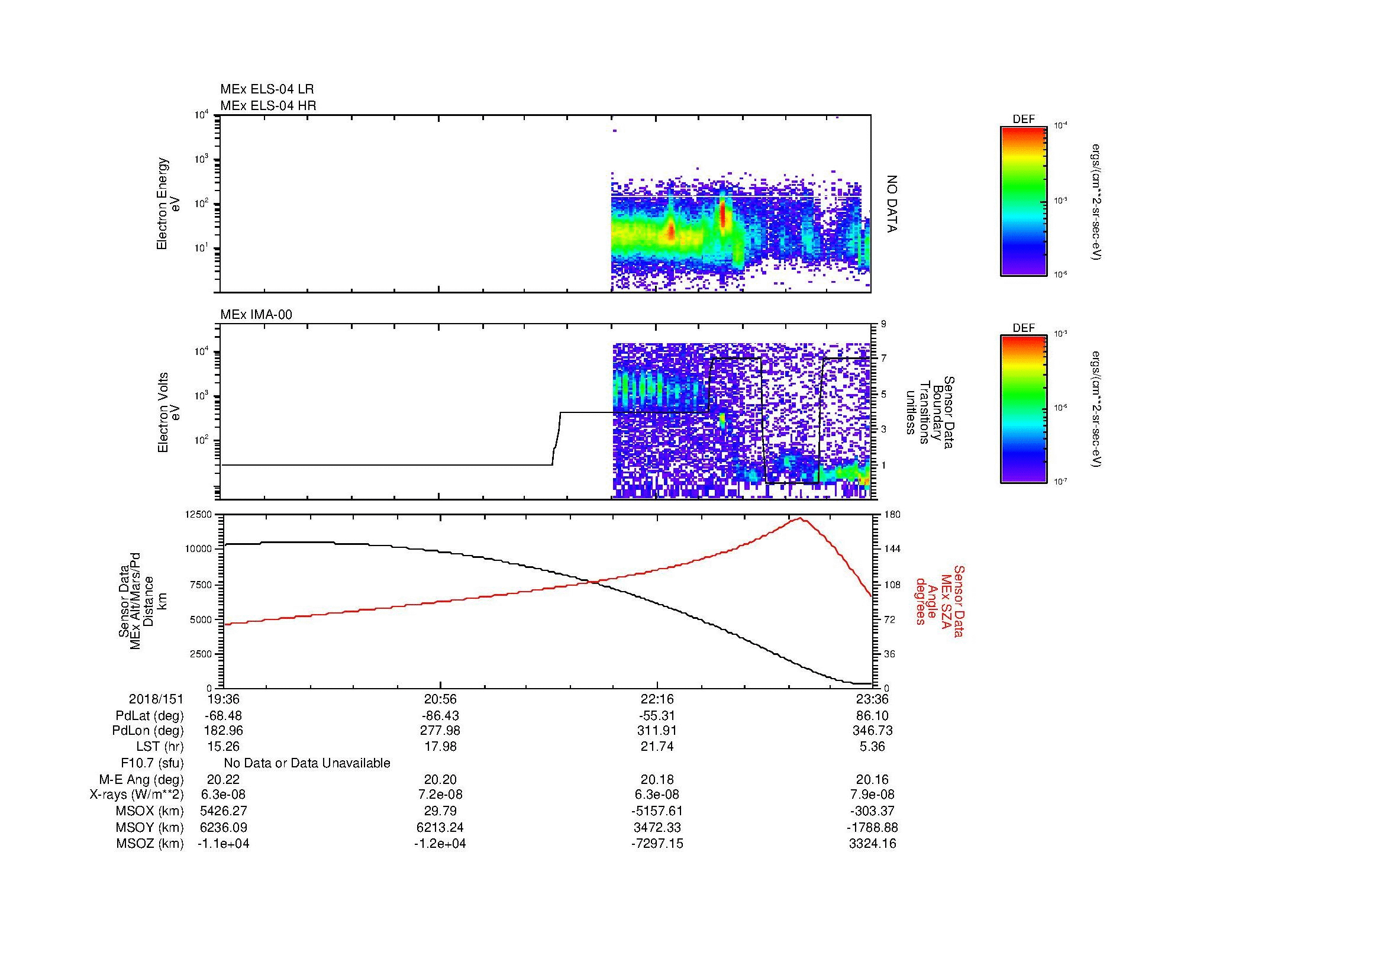1384x978 pixels.
Task: Click the 'MEx ELS-04 LR' title label
Action: click(x=266, y=89)
